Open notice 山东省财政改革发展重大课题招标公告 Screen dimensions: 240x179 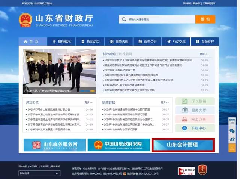tap(49, 129)
